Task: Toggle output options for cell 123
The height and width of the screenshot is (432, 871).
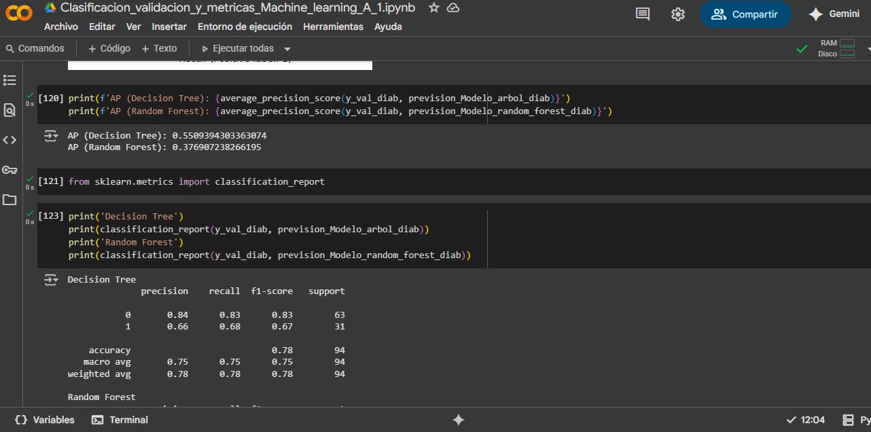Action: point(51,280)
